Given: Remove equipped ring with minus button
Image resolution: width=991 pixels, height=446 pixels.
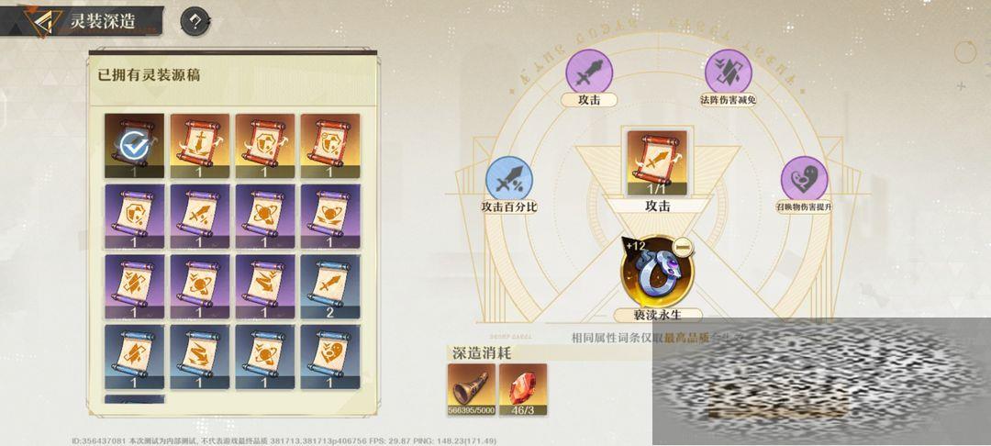Looking at the screenshot, I should (682, 246).
